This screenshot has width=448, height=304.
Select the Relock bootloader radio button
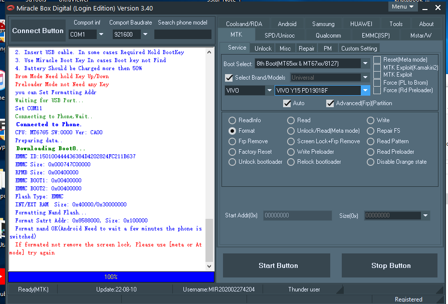point(291,162)
